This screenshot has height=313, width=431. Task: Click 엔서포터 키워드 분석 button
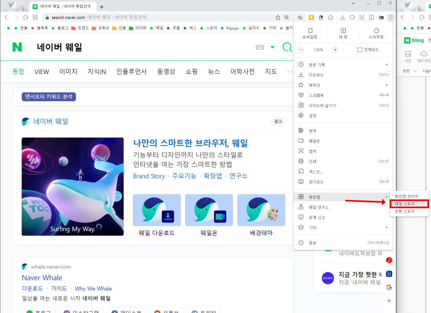pos(49,96)
